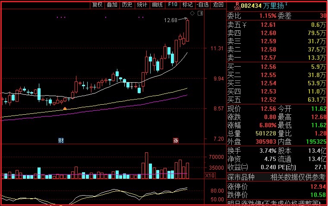Screen dimensions: 328x206
Task: Click the 现价 value 12.56
Action: pos(268,109)
